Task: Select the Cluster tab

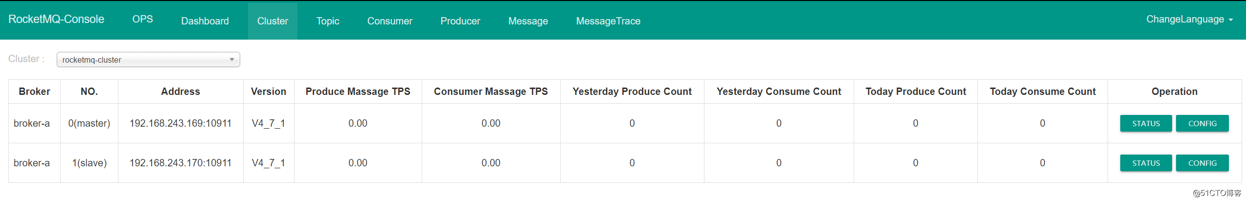Action: tap(272, 21)
